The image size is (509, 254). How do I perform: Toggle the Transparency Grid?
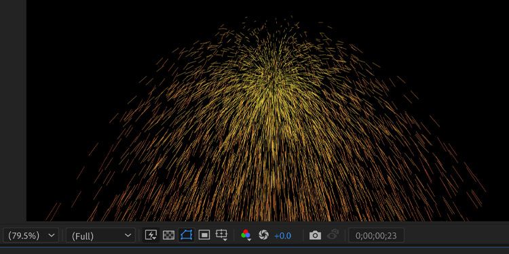click(168, 235)
